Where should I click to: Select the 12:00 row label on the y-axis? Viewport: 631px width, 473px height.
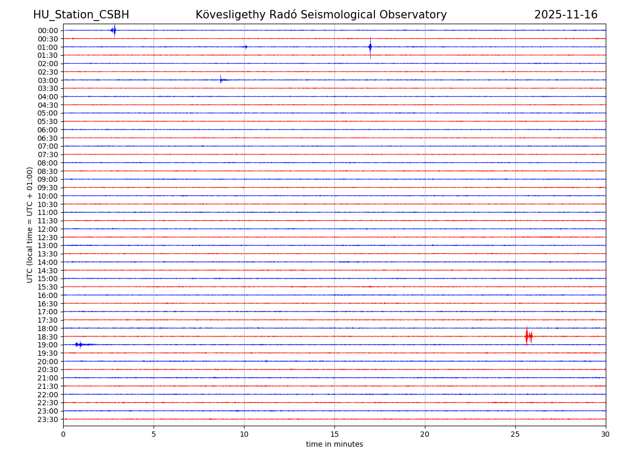48,229
